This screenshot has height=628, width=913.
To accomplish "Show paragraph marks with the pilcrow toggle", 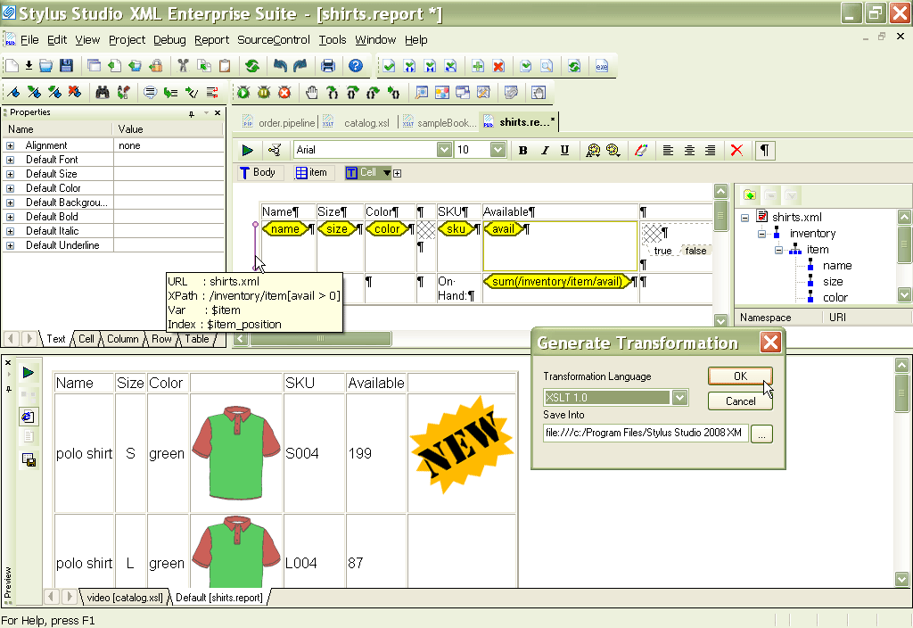I will [x=764, y=149].
